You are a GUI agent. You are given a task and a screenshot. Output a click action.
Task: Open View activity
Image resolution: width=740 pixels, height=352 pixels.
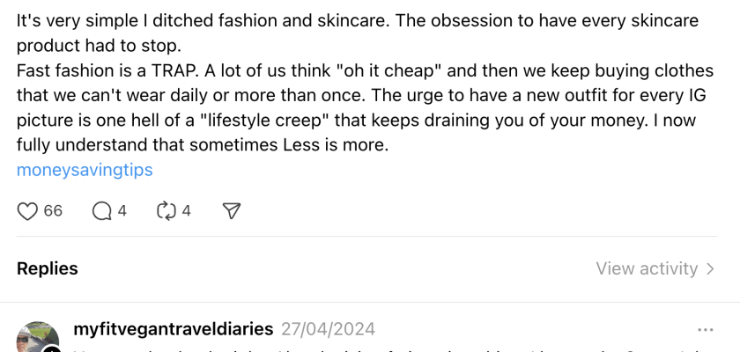click(647, 268)
